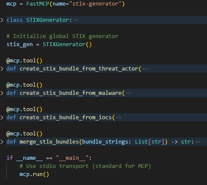Click @mcp.tool() decorator above malware function

pos(24,85)
